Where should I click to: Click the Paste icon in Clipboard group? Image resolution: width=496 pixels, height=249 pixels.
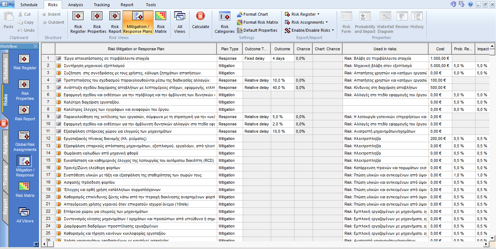[x=8, y=20]
